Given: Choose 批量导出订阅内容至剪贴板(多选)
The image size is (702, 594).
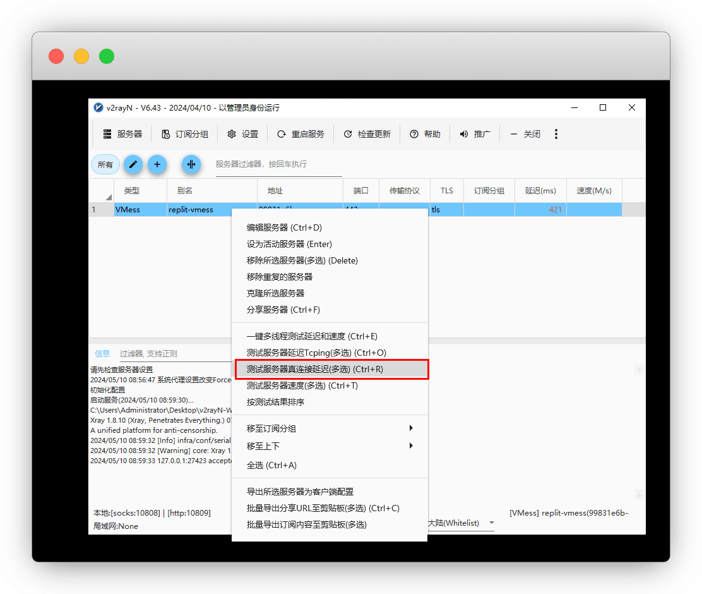Looking at the screenshot, I should pyautogui.click(x=330, y=524).
